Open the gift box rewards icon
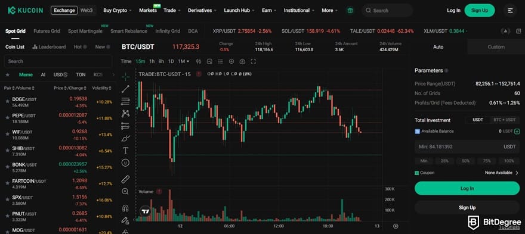The height and width of the screenshot is (234, 525). point(350,10)
